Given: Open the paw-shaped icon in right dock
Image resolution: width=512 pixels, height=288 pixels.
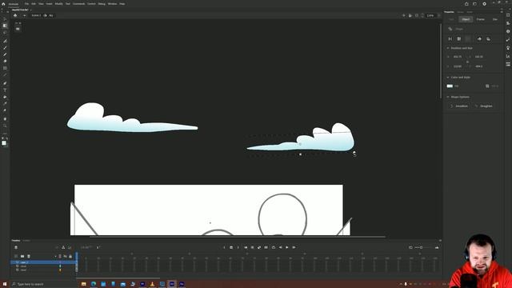Looking at the screenshot, I should click(x=508, y=48).
